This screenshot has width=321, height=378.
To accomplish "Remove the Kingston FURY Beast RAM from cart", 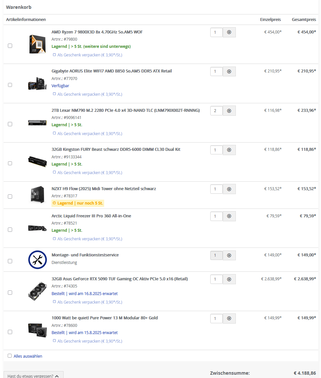I will [x=229, y=150].
